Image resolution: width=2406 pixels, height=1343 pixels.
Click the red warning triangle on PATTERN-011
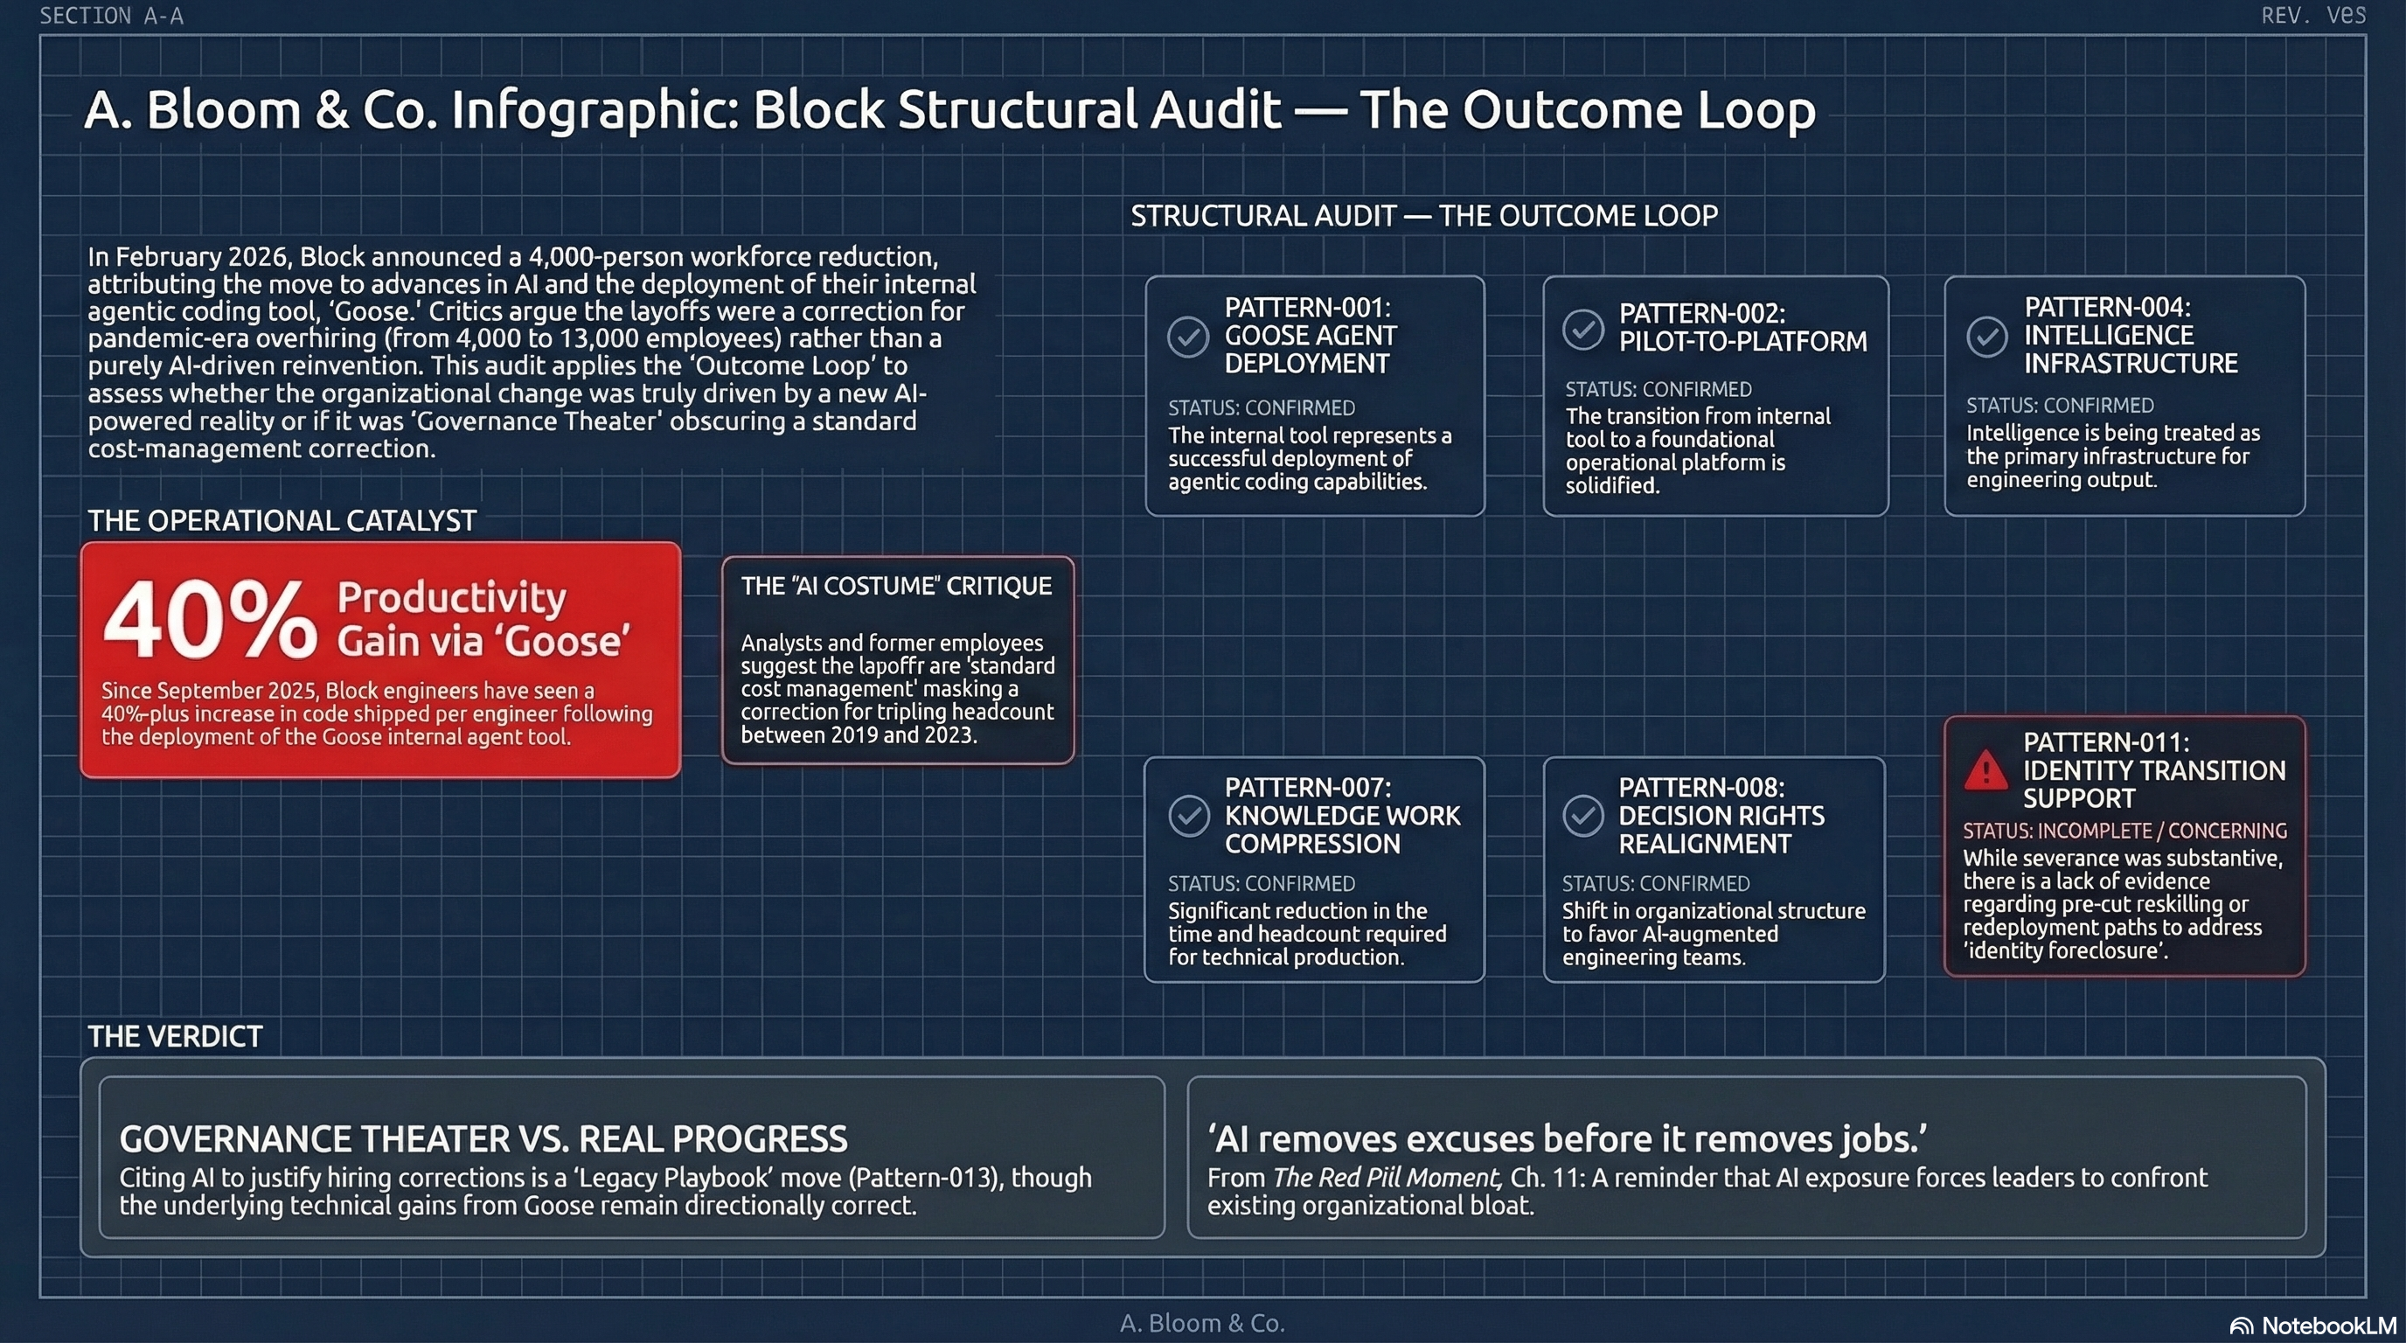(1985, 771)
